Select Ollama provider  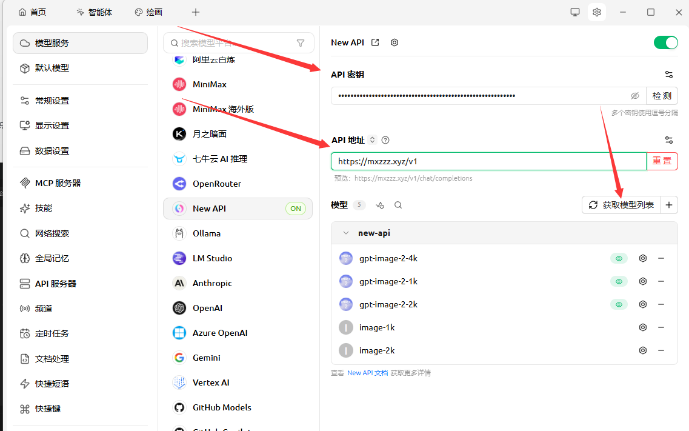click(238, 233)
